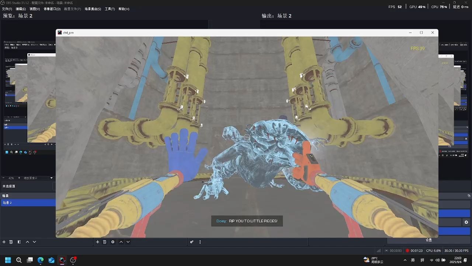Image resolution: width=472 pixels, height=266 pixels.
Task: Expand hidden system tray icons chevron
Action: pyautogui.click(x=405, y=260)
